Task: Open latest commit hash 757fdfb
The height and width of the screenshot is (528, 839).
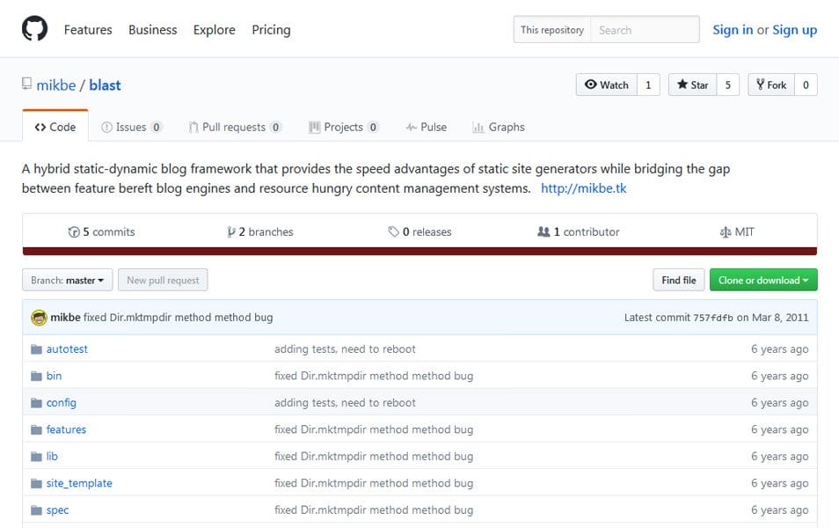Action: [x=713, y=318]
